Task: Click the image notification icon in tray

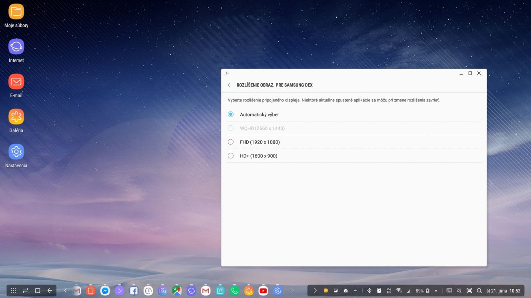Action: click(336, 291)
